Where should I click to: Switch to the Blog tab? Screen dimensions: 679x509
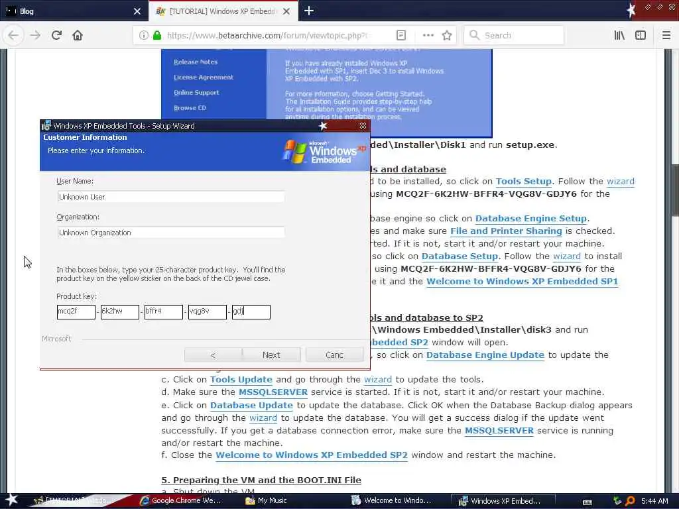point(74,11)
